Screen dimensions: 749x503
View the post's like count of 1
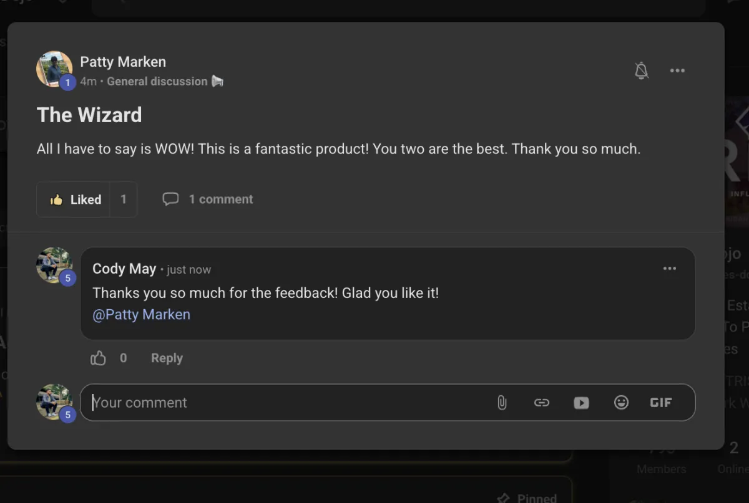pyautogui.click(x=124, y=199)
